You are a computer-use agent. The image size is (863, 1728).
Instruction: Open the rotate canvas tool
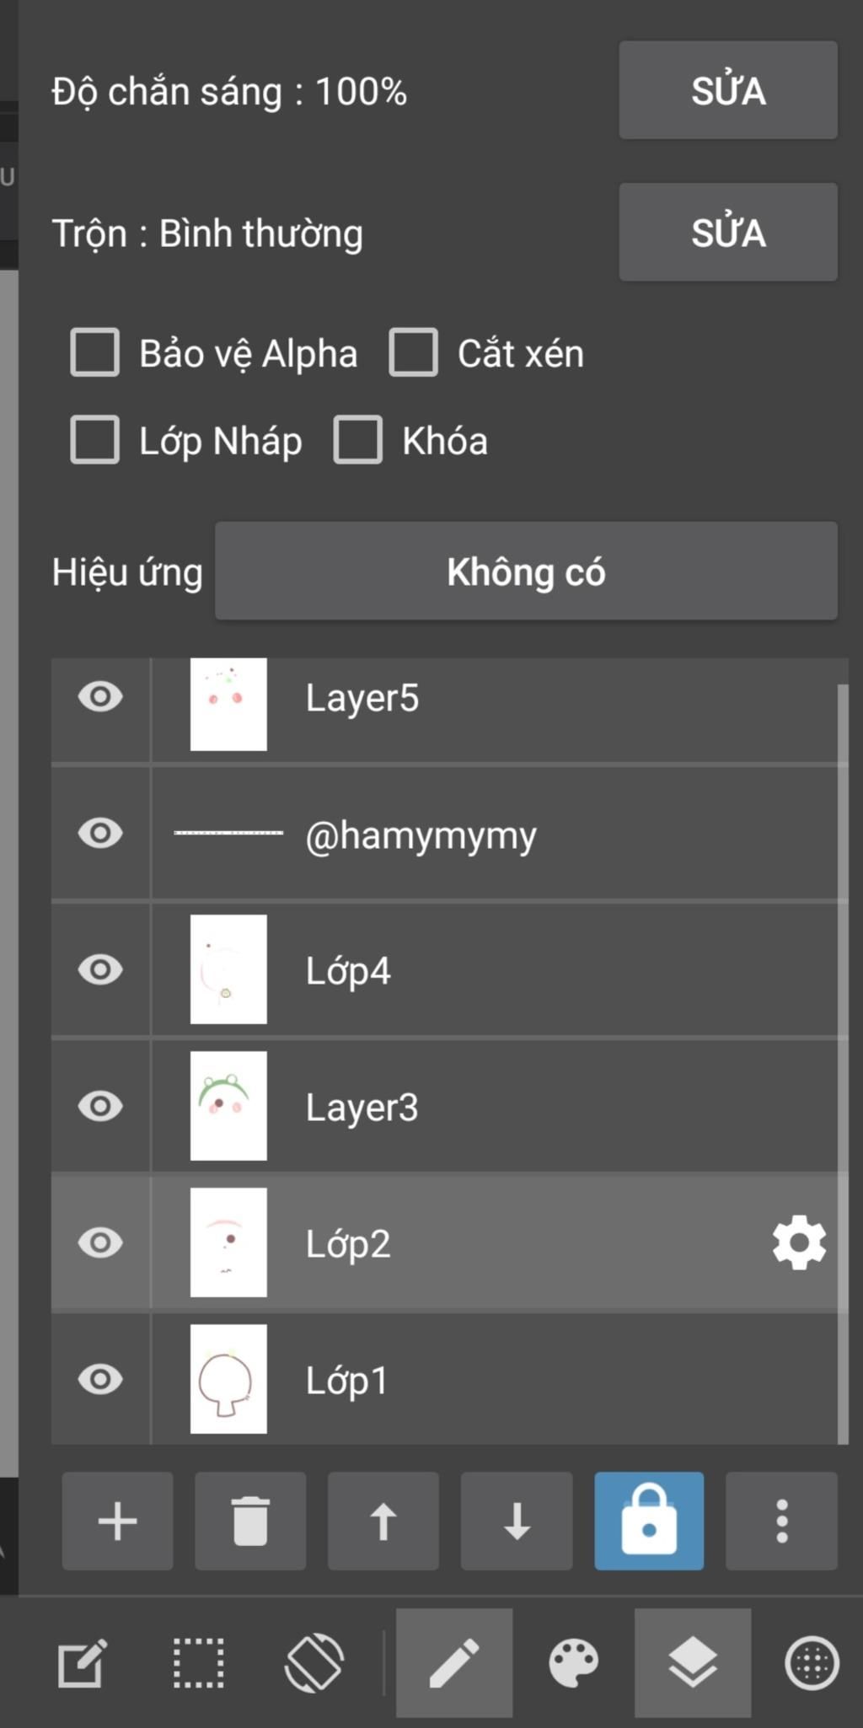[x=314, y=1663]
